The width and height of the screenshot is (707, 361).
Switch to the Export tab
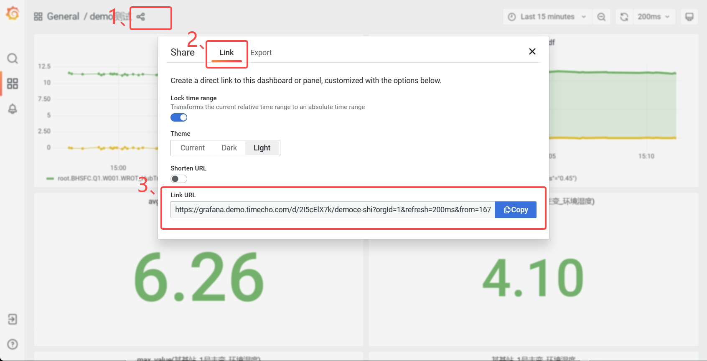(x=261, y=53)
